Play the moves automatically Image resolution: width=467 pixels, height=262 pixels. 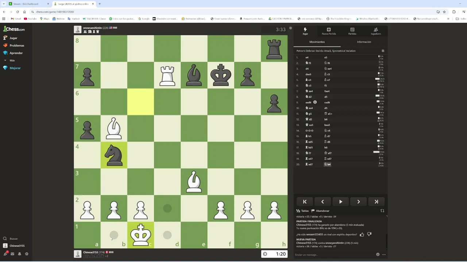[x=340, y=202]
